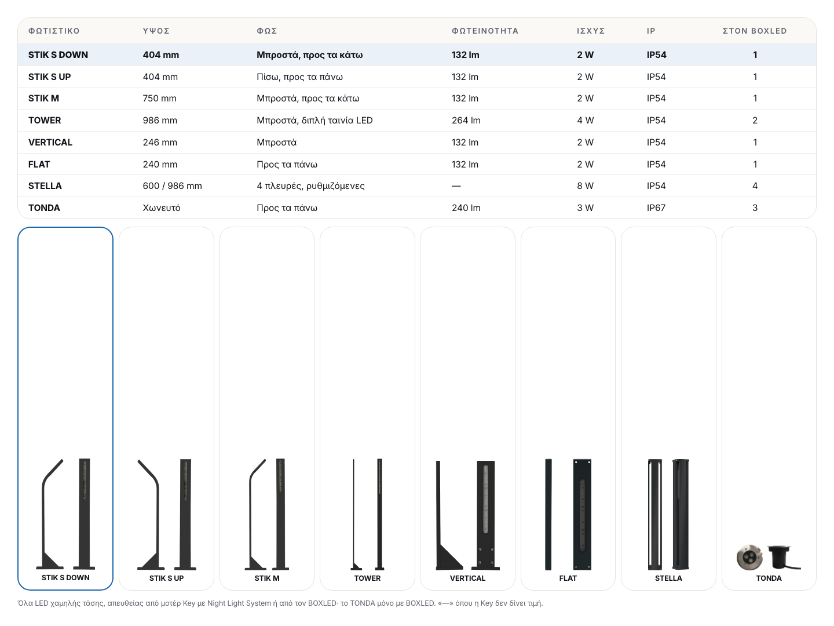Click the 240 mm height of FLAT
The image size is (834, 626).
click(160, 165)
